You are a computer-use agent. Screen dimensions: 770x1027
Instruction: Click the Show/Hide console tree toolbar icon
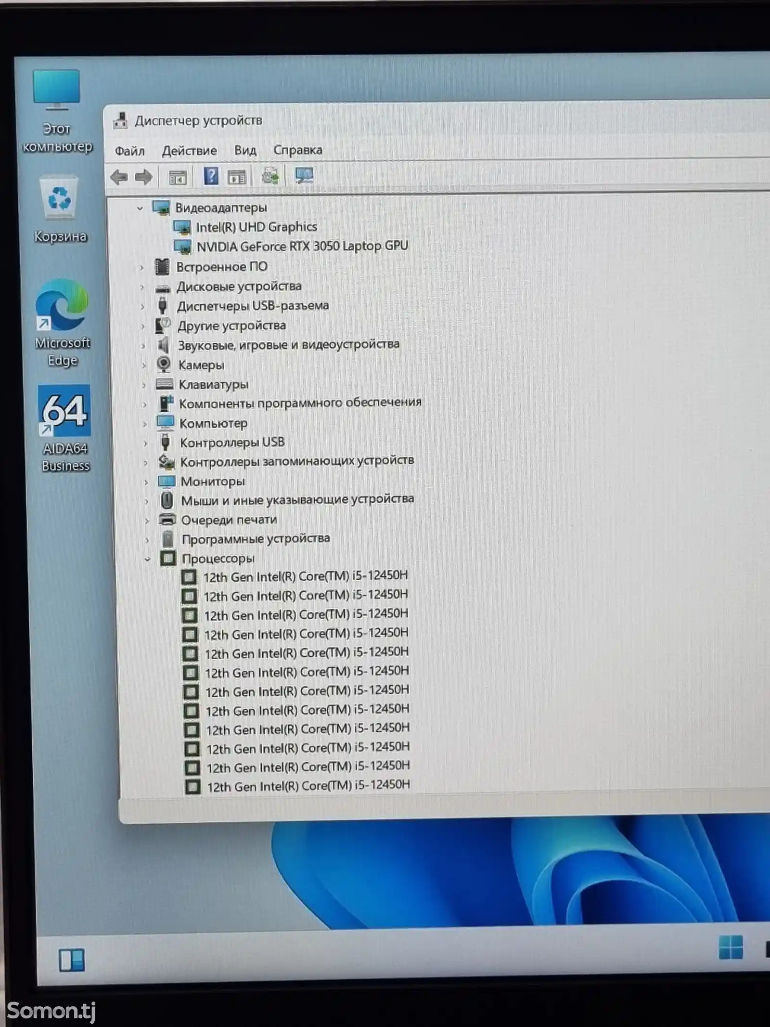[178, 178]
